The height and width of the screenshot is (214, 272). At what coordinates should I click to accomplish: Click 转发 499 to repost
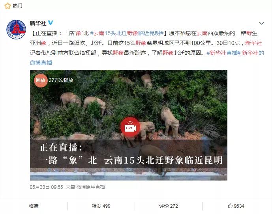(x=101, y=206)
